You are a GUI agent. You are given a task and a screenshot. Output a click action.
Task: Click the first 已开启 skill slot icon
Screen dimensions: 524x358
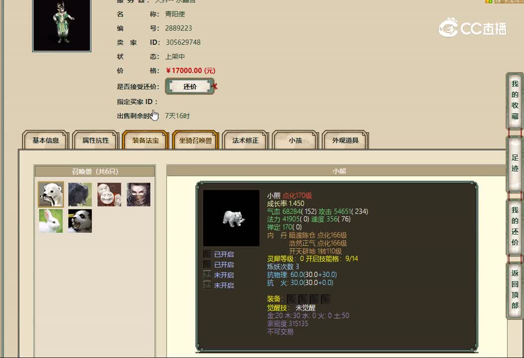tap(207, 254)
